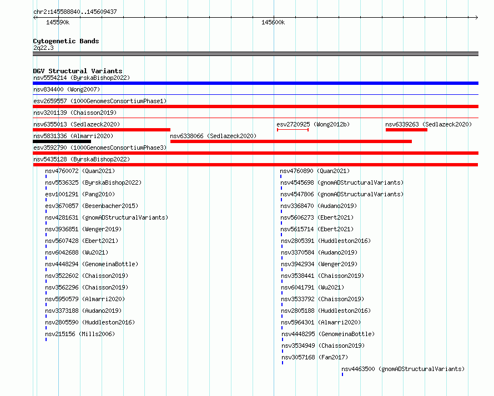
Task: Open nsv2805590 (Huddleston2016) variant
Action: [90, 322]
